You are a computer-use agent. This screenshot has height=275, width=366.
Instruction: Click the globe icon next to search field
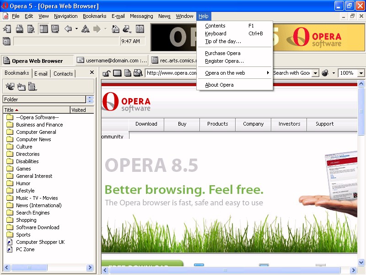325,73
